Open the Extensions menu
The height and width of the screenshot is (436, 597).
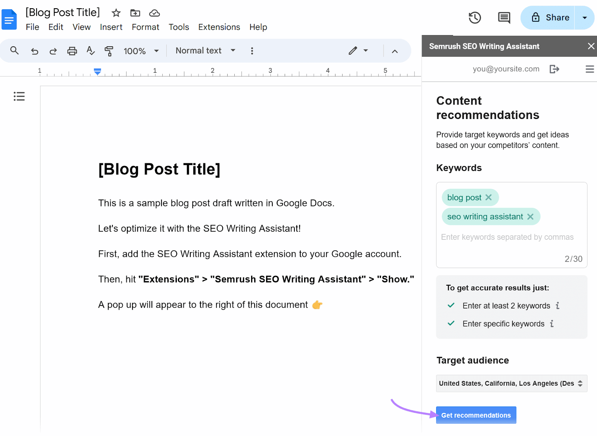(x=219, y=27)
